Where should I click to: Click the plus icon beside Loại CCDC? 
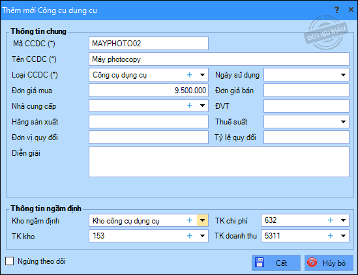point(190,75)
